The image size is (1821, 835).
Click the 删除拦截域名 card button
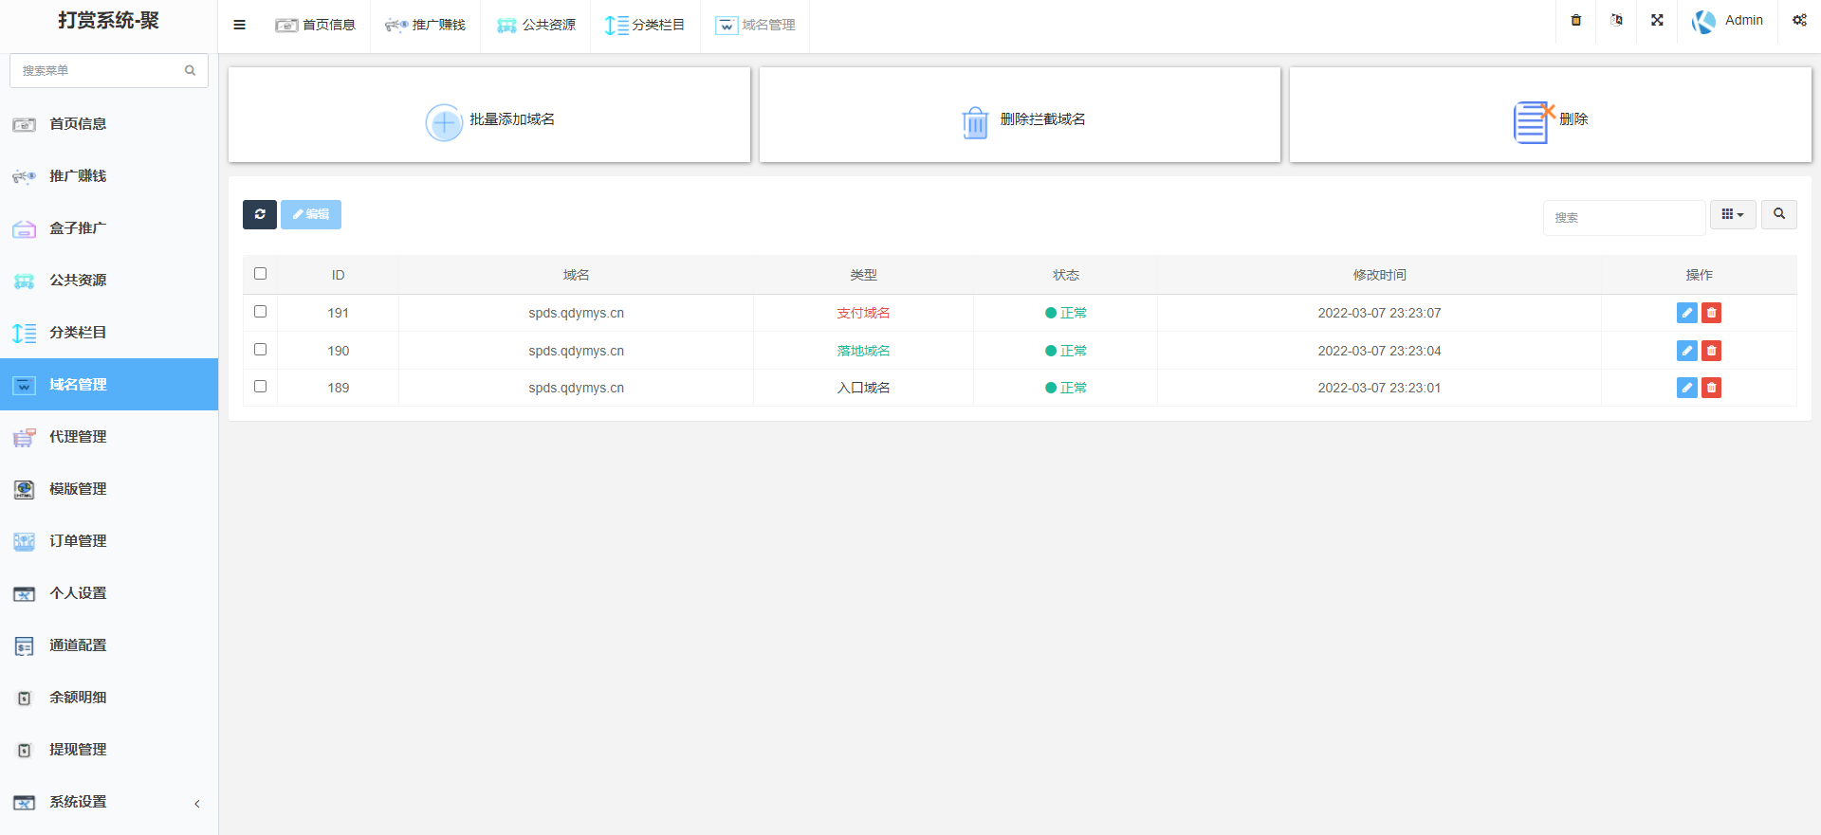(1020, 119)
